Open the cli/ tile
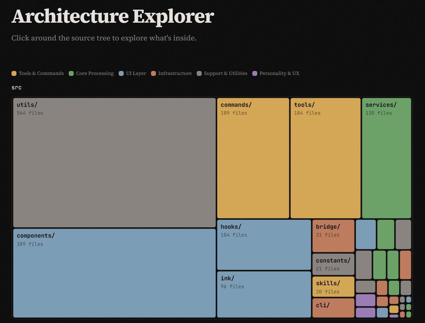 [x=333, y=308]
